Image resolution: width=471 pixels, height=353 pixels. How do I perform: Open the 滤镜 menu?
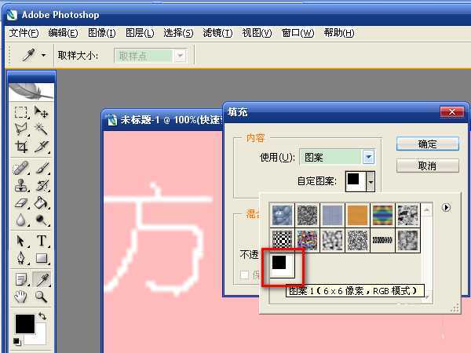[217, 33]
